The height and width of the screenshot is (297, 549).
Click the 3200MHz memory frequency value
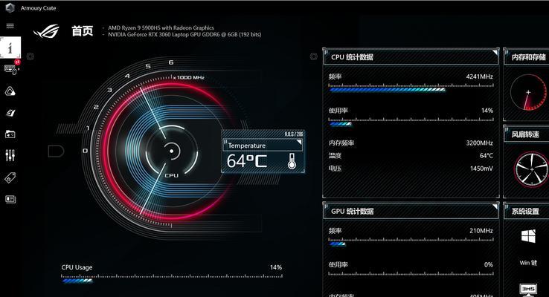(479, 143)
